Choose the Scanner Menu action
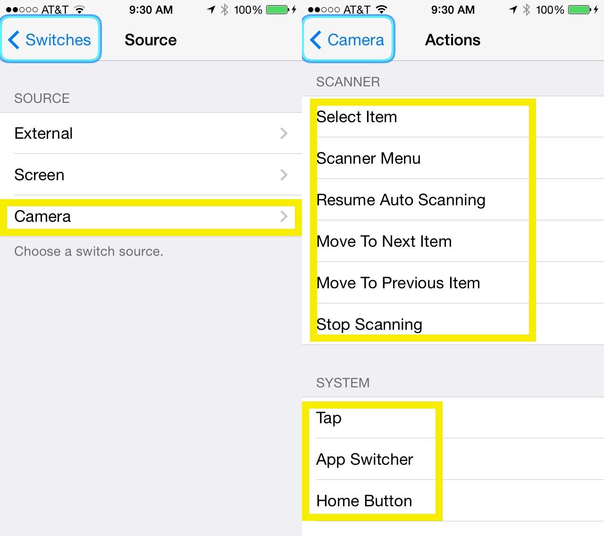This screenshot has height=536, width=604. (369, 159)
